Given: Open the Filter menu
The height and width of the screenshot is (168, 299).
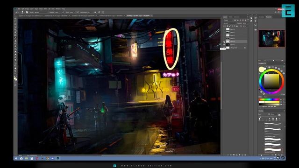Looking at the screenshot, I should 46,9.
